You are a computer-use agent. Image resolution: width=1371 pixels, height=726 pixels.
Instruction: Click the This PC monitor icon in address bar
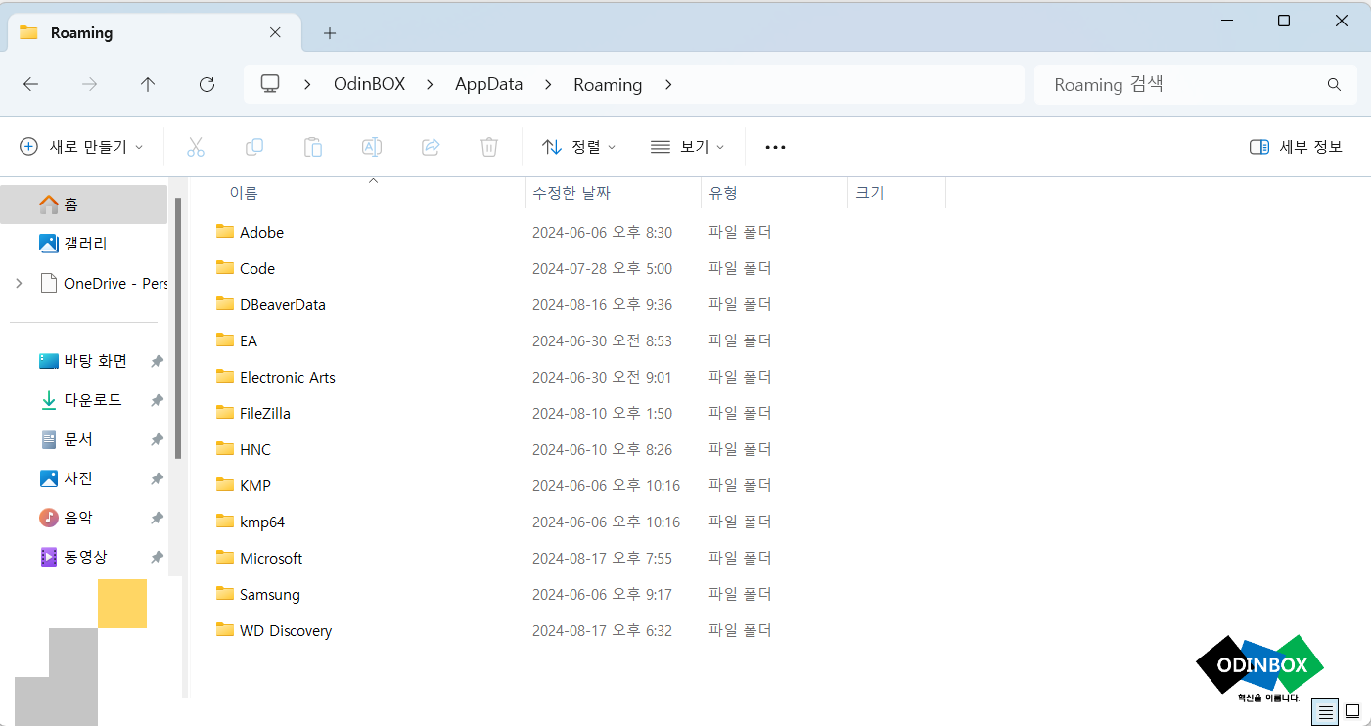tap(270, 84)
